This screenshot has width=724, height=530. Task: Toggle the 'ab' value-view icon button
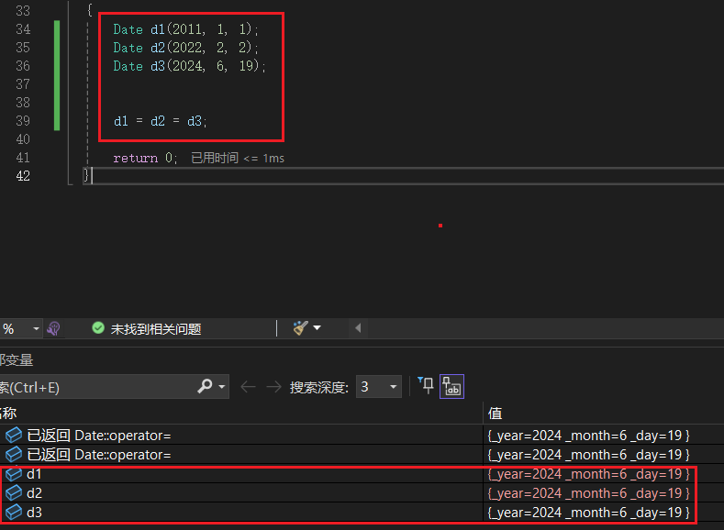pyautogui.click(x=451, y=387)
